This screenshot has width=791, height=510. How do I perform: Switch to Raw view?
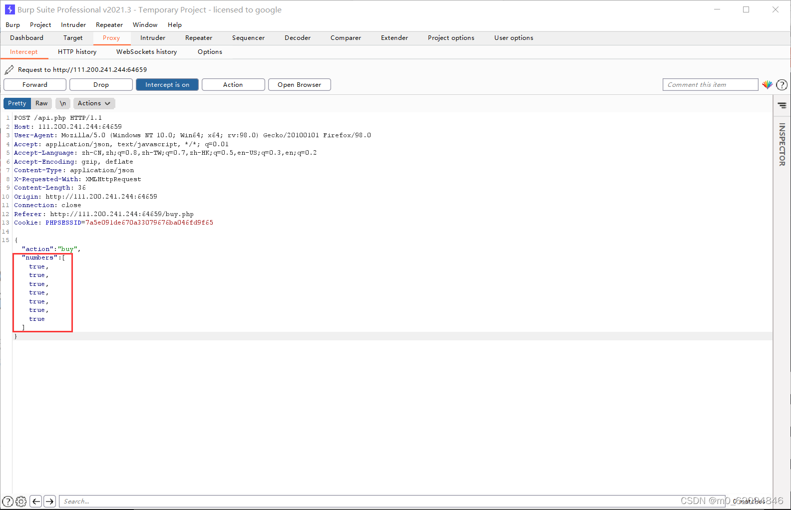tap(41, 103)
